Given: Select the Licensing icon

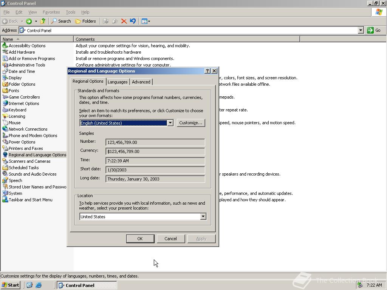Looking at the screenshot, I should tap(5, 116).
